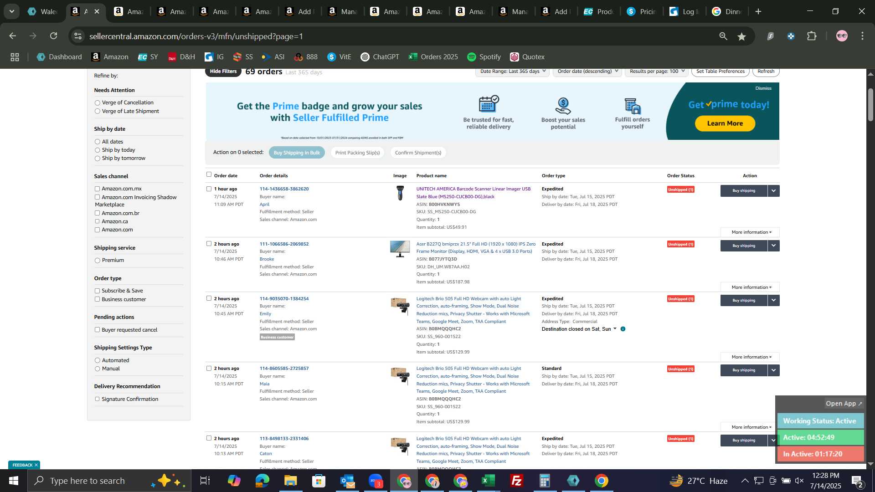Open the Results per page dropdown

(x=656, y=72)
